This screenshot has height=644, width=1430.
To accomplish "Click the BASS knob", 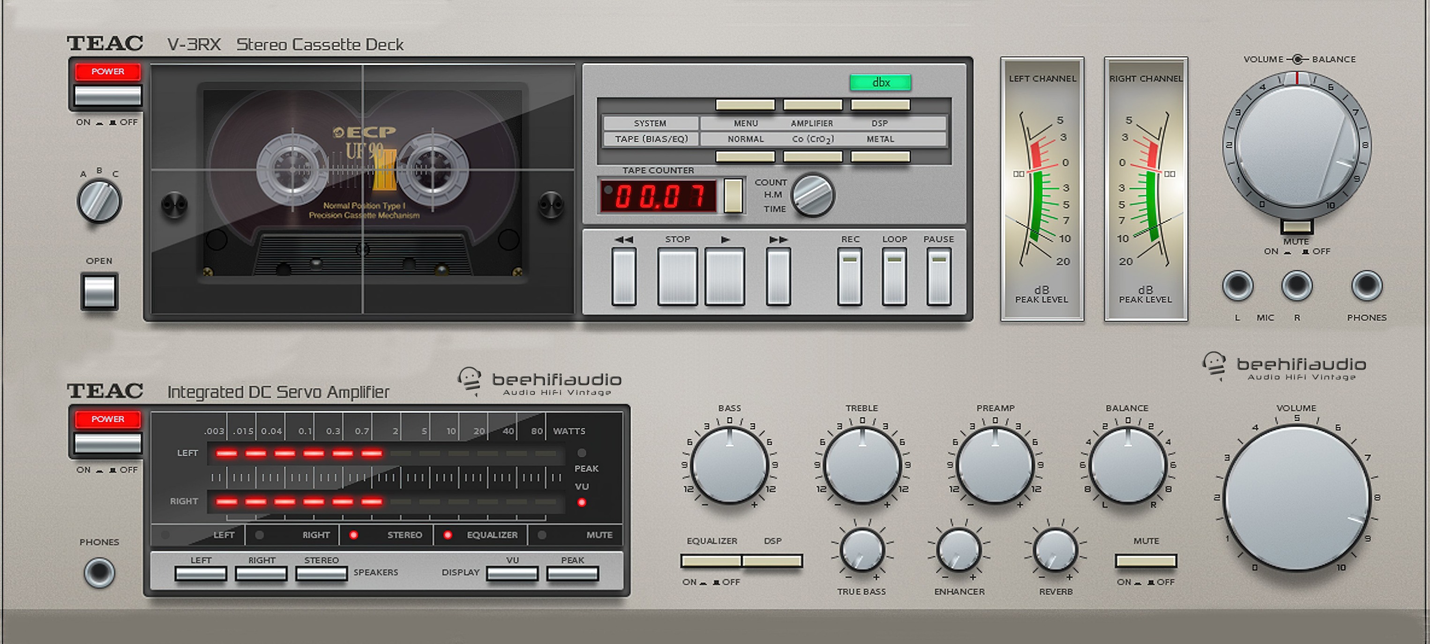I will click(x=729, y=465).
